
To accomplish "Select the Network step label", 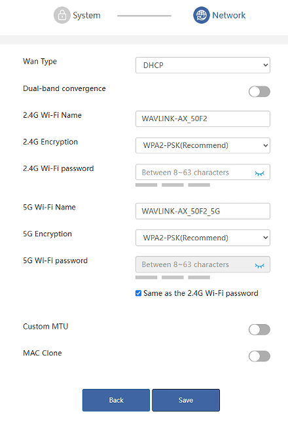I will [229, 15].
